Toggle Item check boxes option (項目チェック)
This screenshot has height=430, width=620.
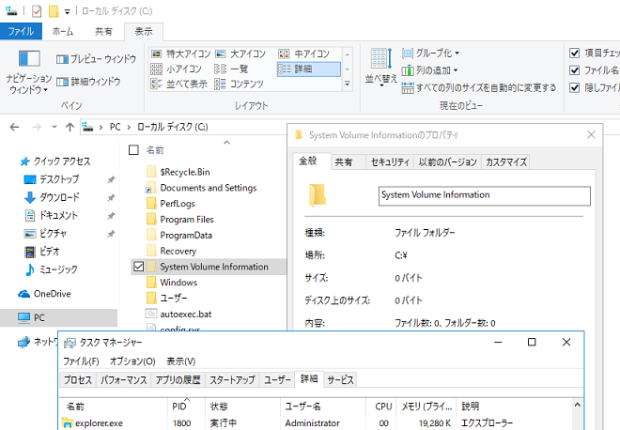pos(575,53)
